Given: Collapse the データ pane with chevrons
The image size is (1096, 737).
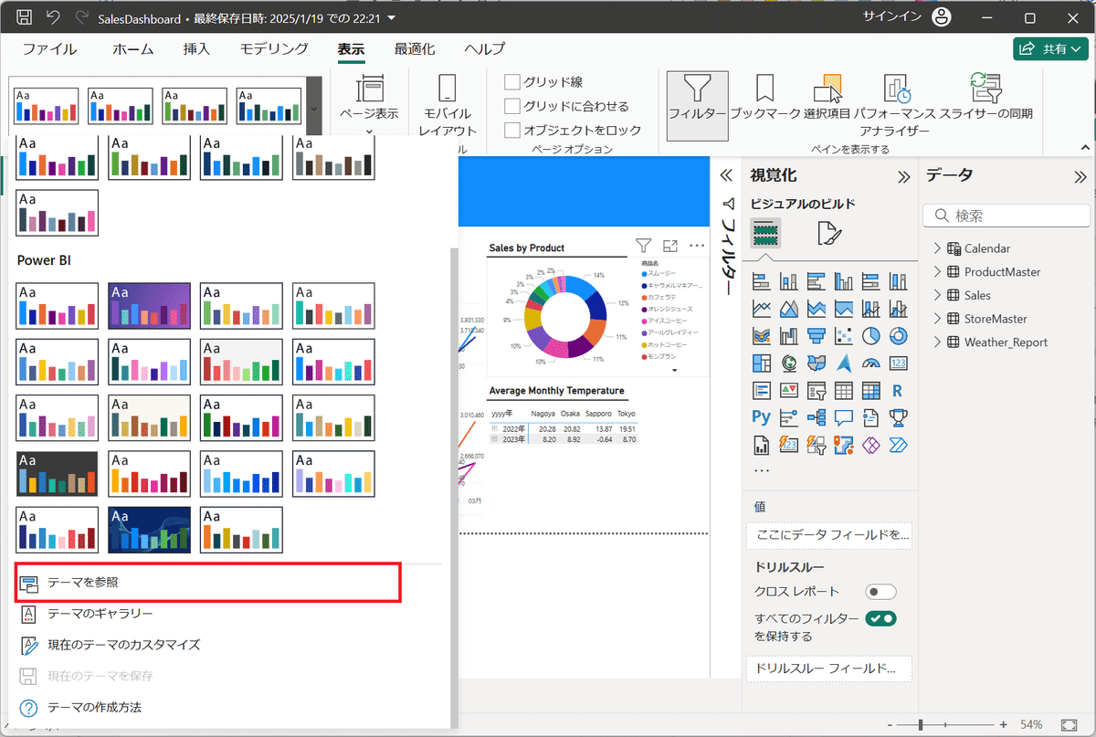Looking at the screenshot, I should [1080, 177].
